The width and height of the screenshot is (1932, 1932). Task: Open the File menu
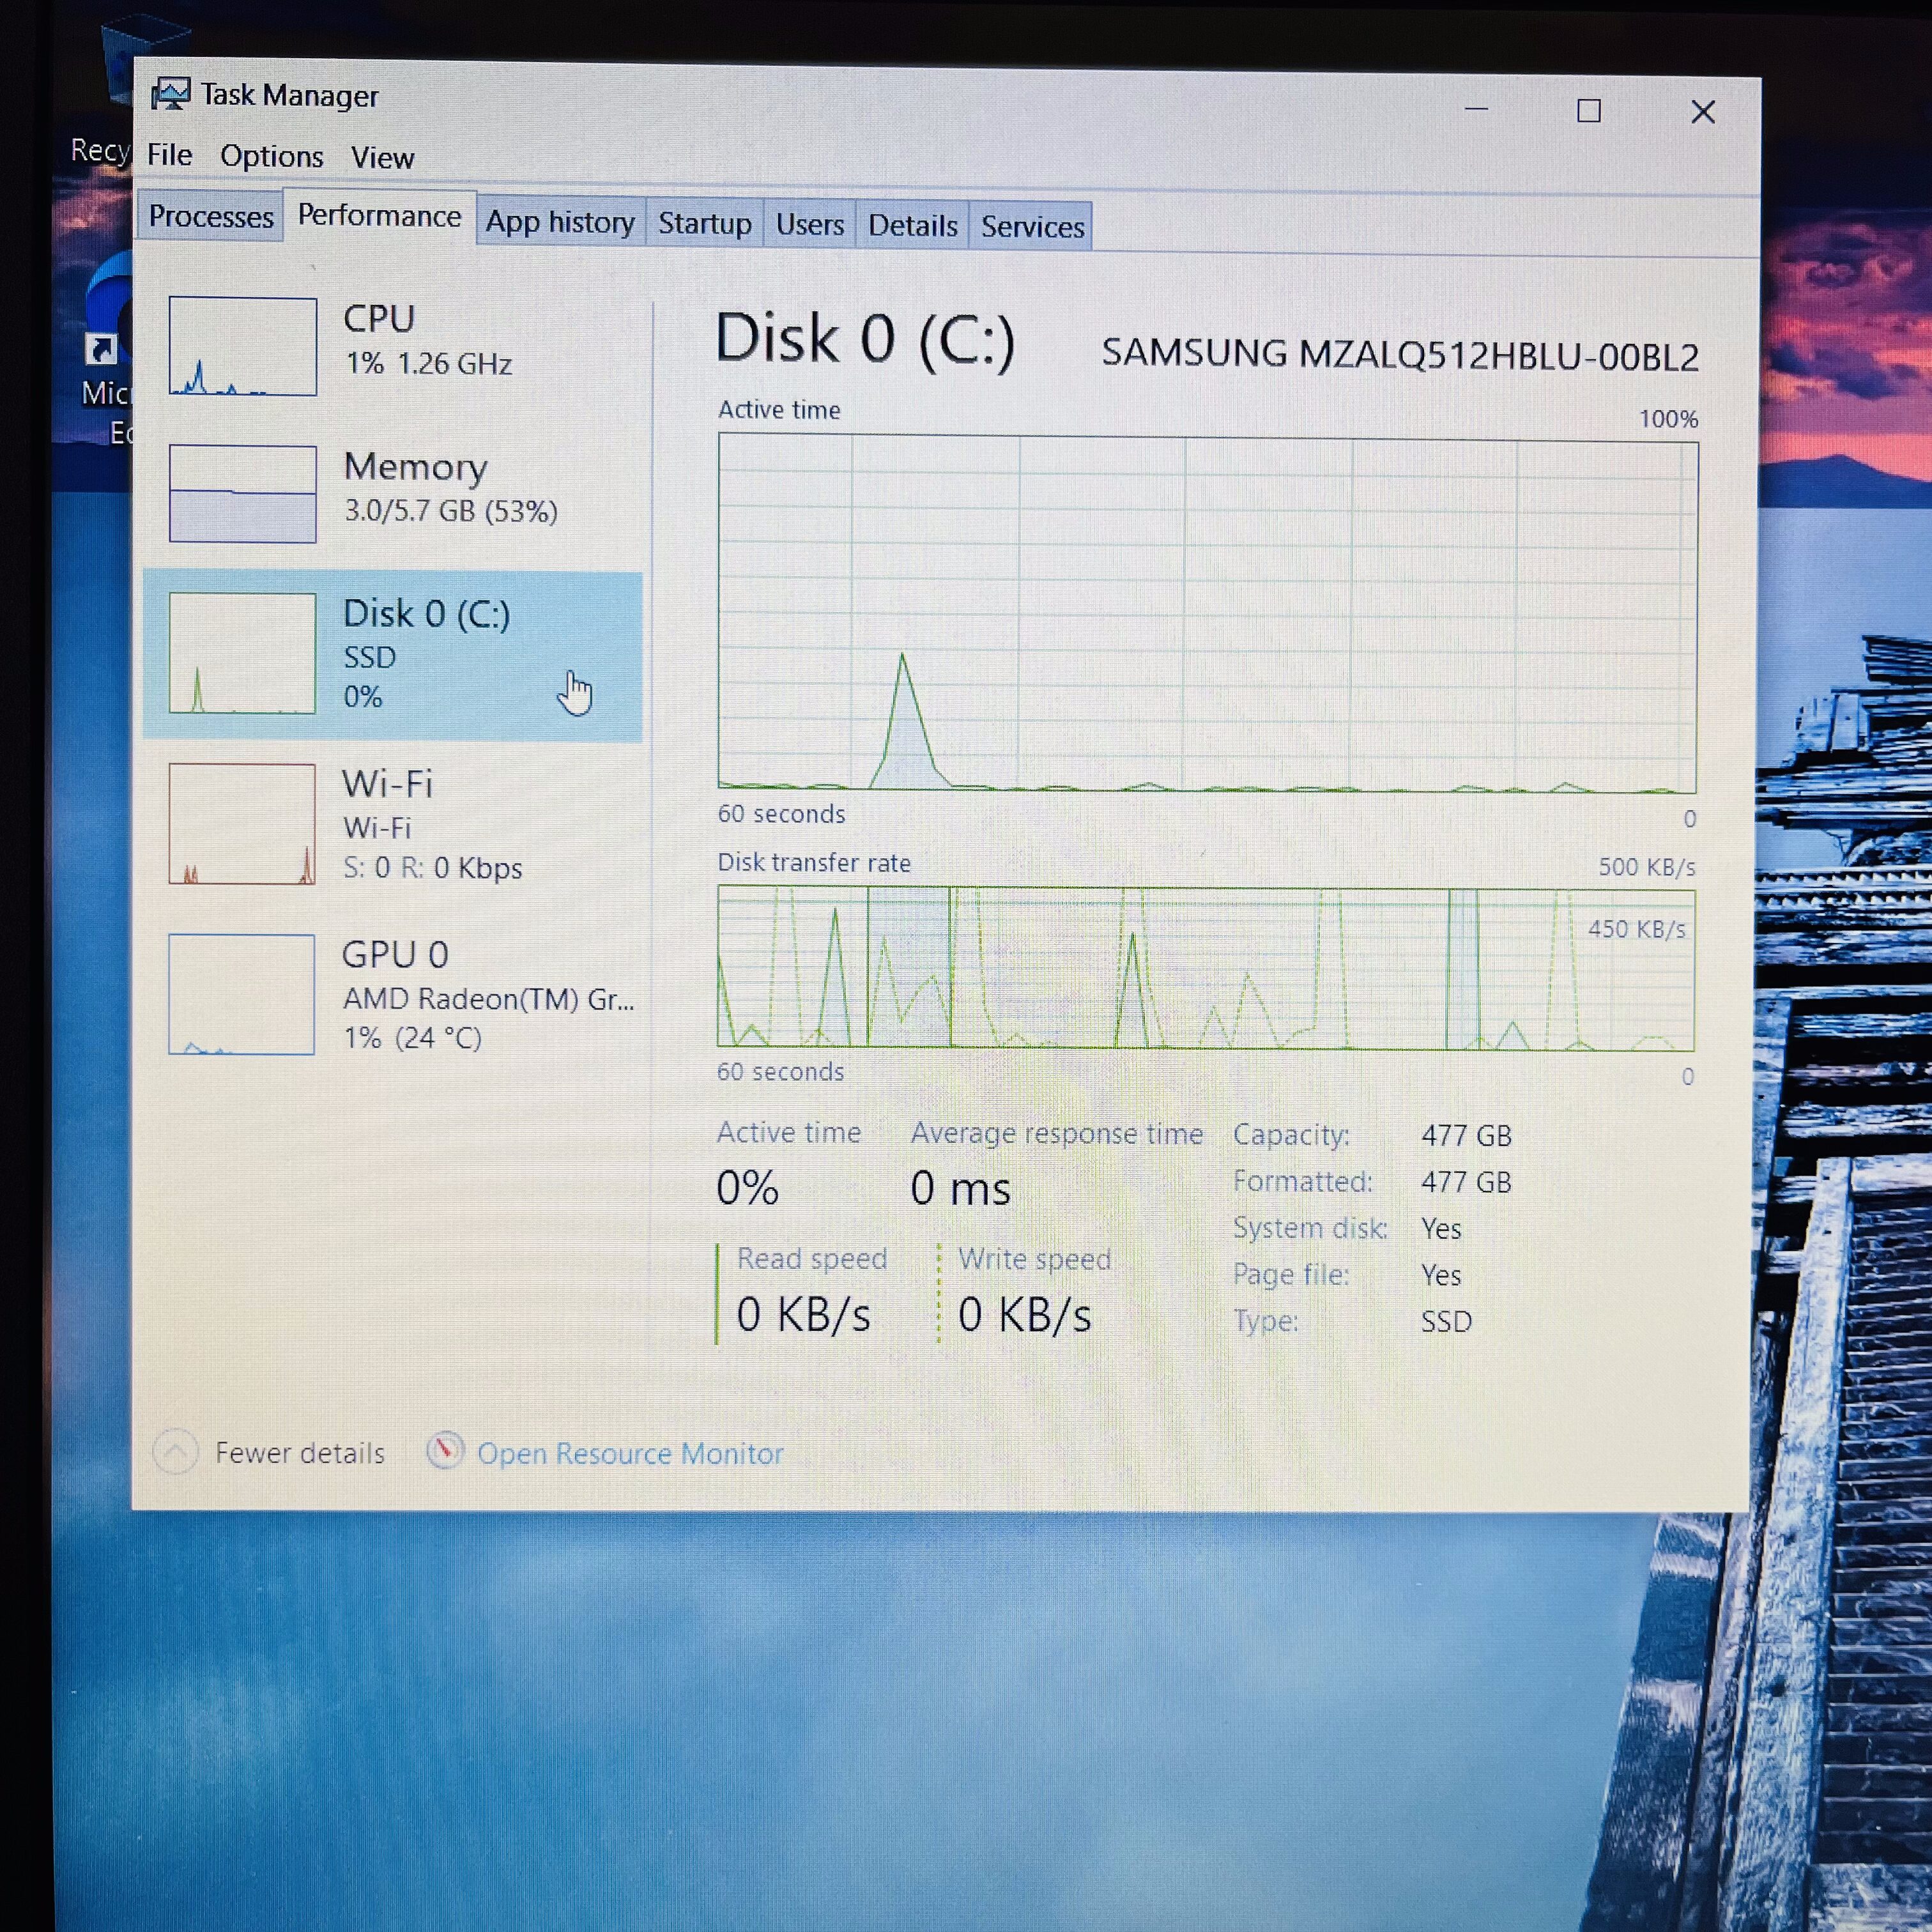coord(169,155)
